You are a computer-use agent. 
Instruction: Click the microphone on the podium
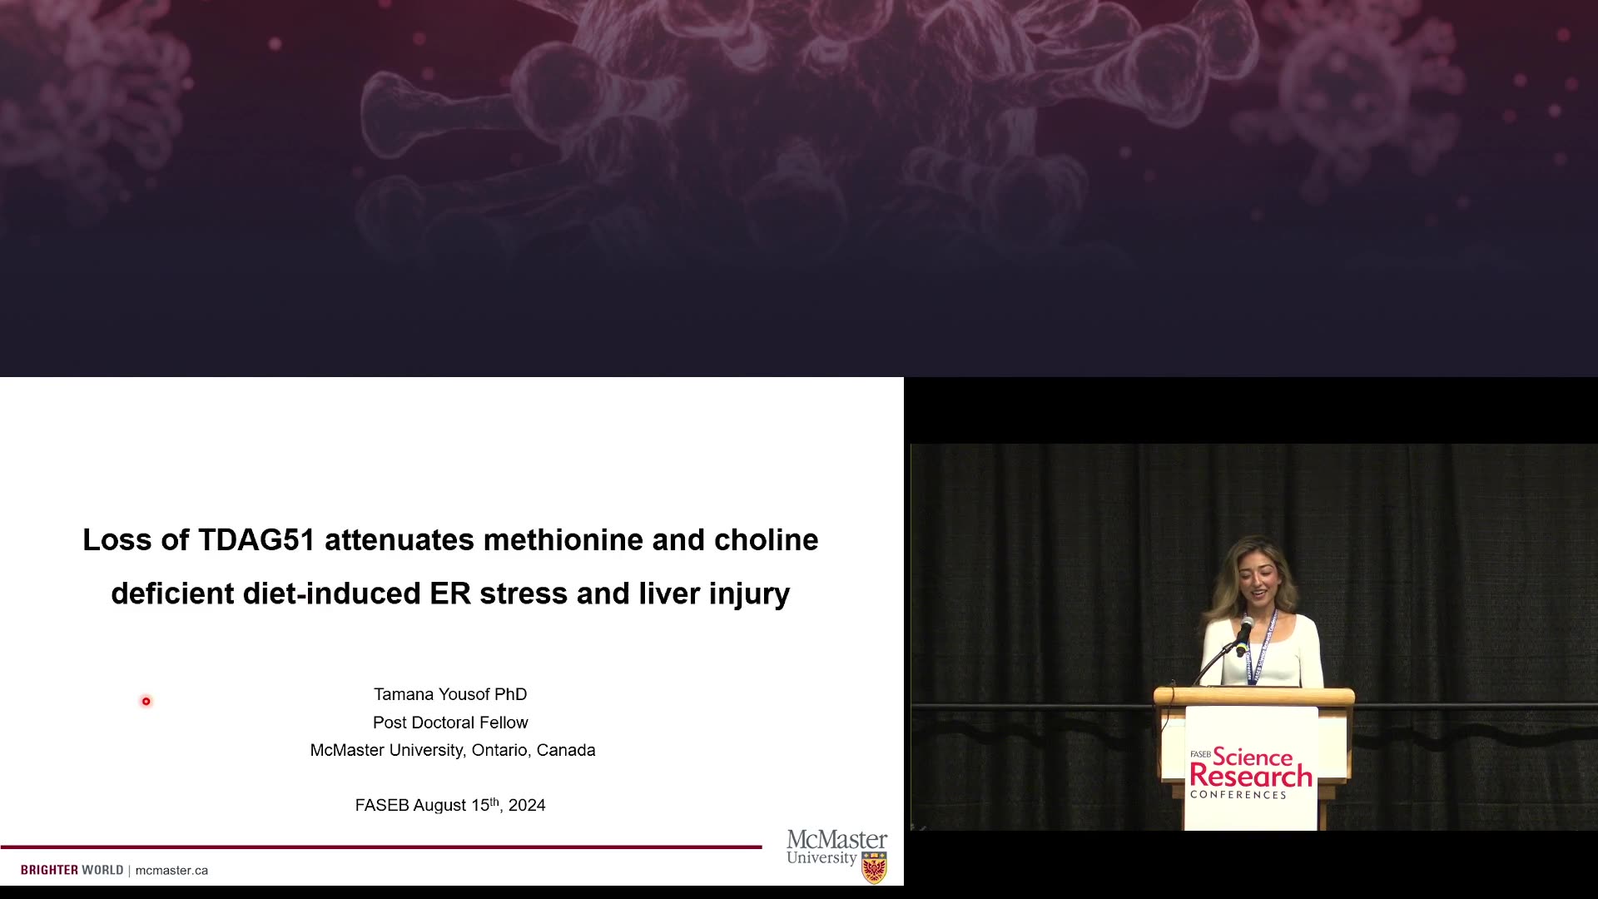coord(1243,634)
